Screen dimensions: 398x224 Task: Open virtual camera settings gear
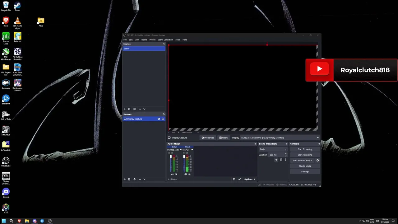click(317, 161)
